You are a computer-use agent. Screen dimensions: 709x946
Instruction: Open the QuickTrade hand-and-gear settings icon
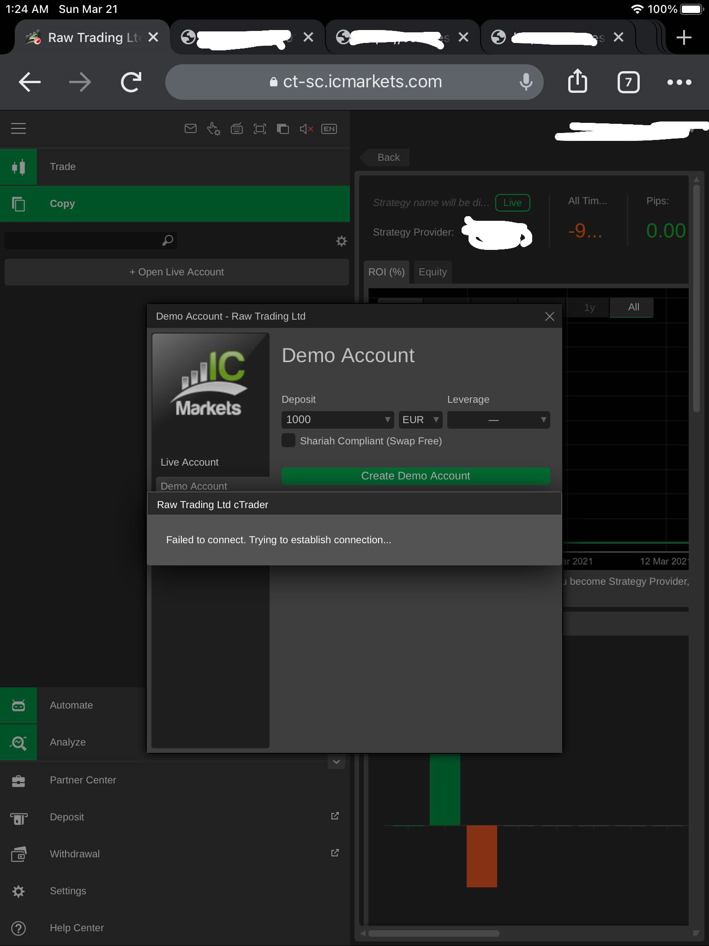pos(214,128)
